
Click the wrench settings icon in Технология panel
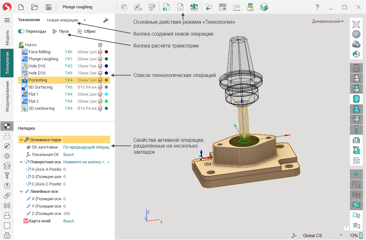[x=106, y=20]
